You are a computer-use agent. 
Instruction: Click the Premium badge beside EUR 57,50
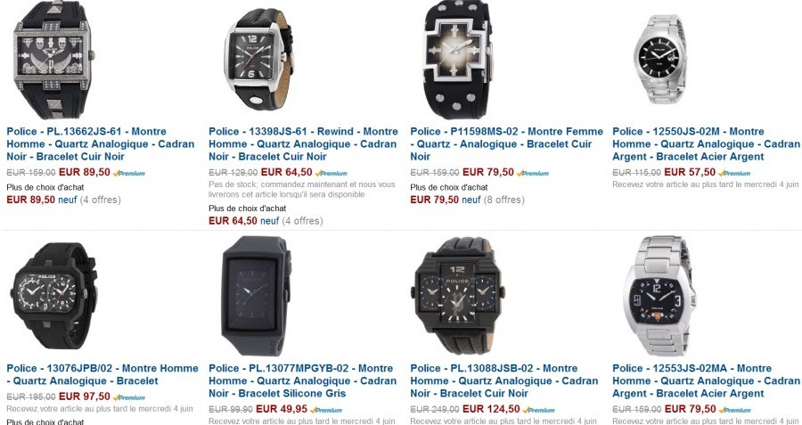tap(734, 174)
